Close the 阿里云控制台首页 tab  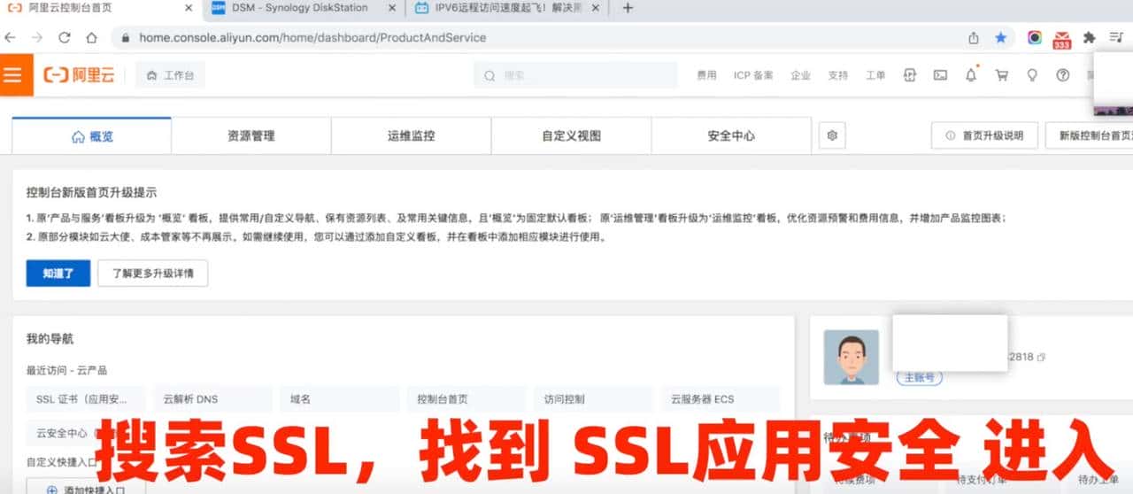coord(188,8)
